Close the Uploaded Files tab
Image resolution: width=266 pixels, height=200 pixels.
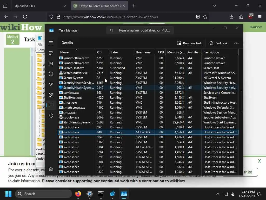(65, 6)
